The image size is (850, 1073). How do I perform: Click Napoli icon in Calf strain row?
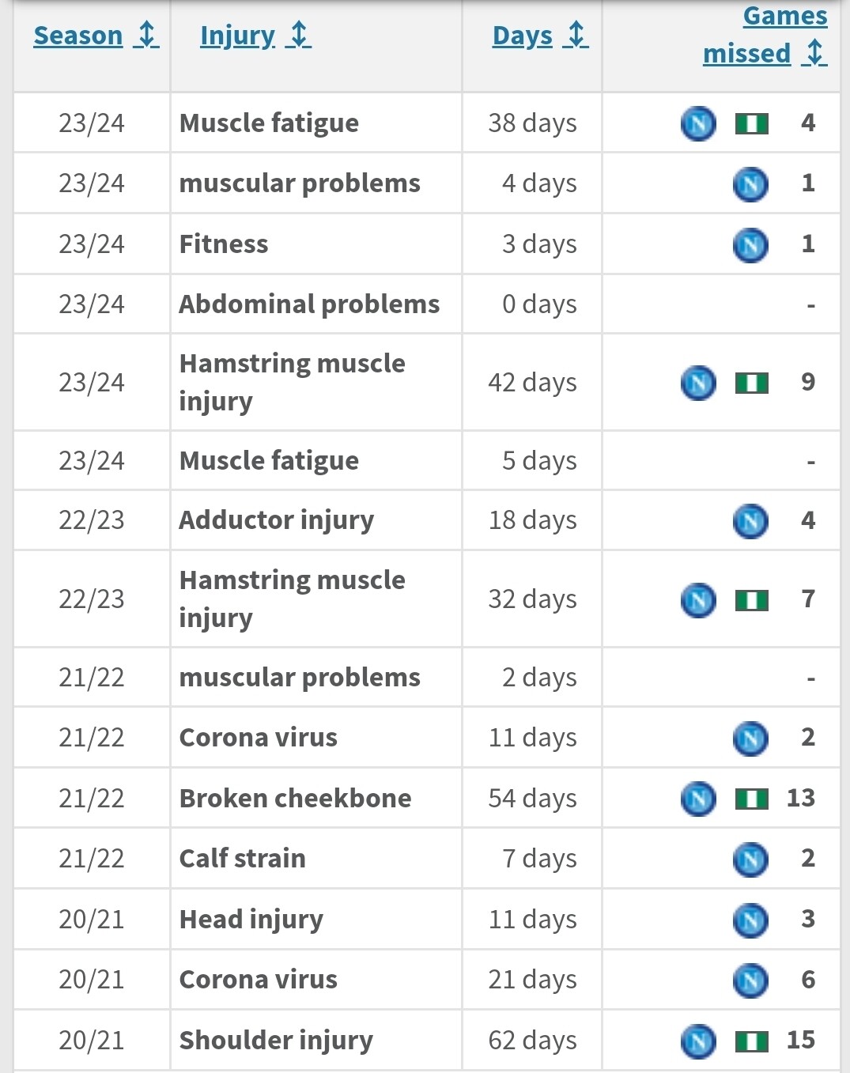point(750,859)
